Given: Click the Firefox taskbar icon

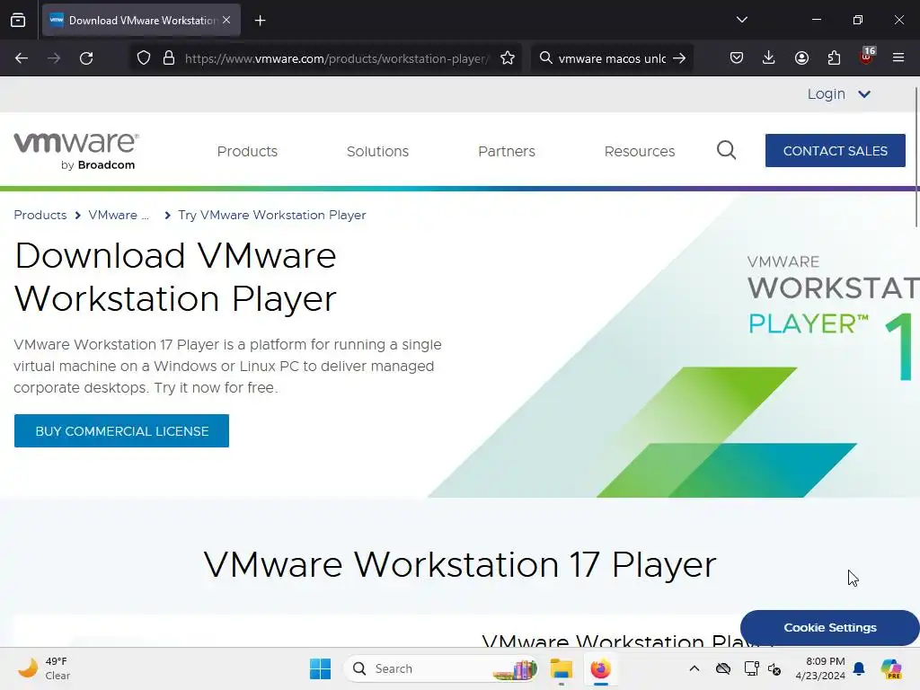Looking at the screenshot, I should pyautogui.click(x=600, y=668).
